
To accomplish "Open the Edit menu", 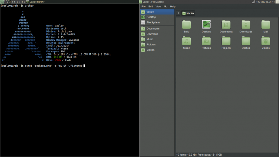I will pyautogui.click(x=151, y=6).
